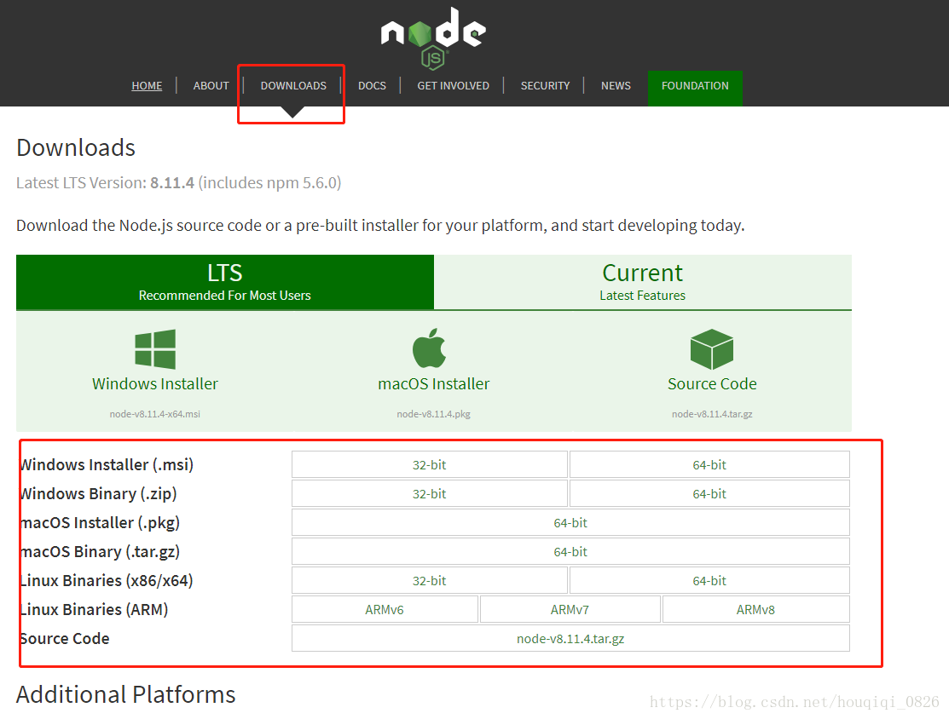
Task: Download macOS Binary (.tar.gz) 64-bit
Action: pyautogui.click(x=570, y=552)
